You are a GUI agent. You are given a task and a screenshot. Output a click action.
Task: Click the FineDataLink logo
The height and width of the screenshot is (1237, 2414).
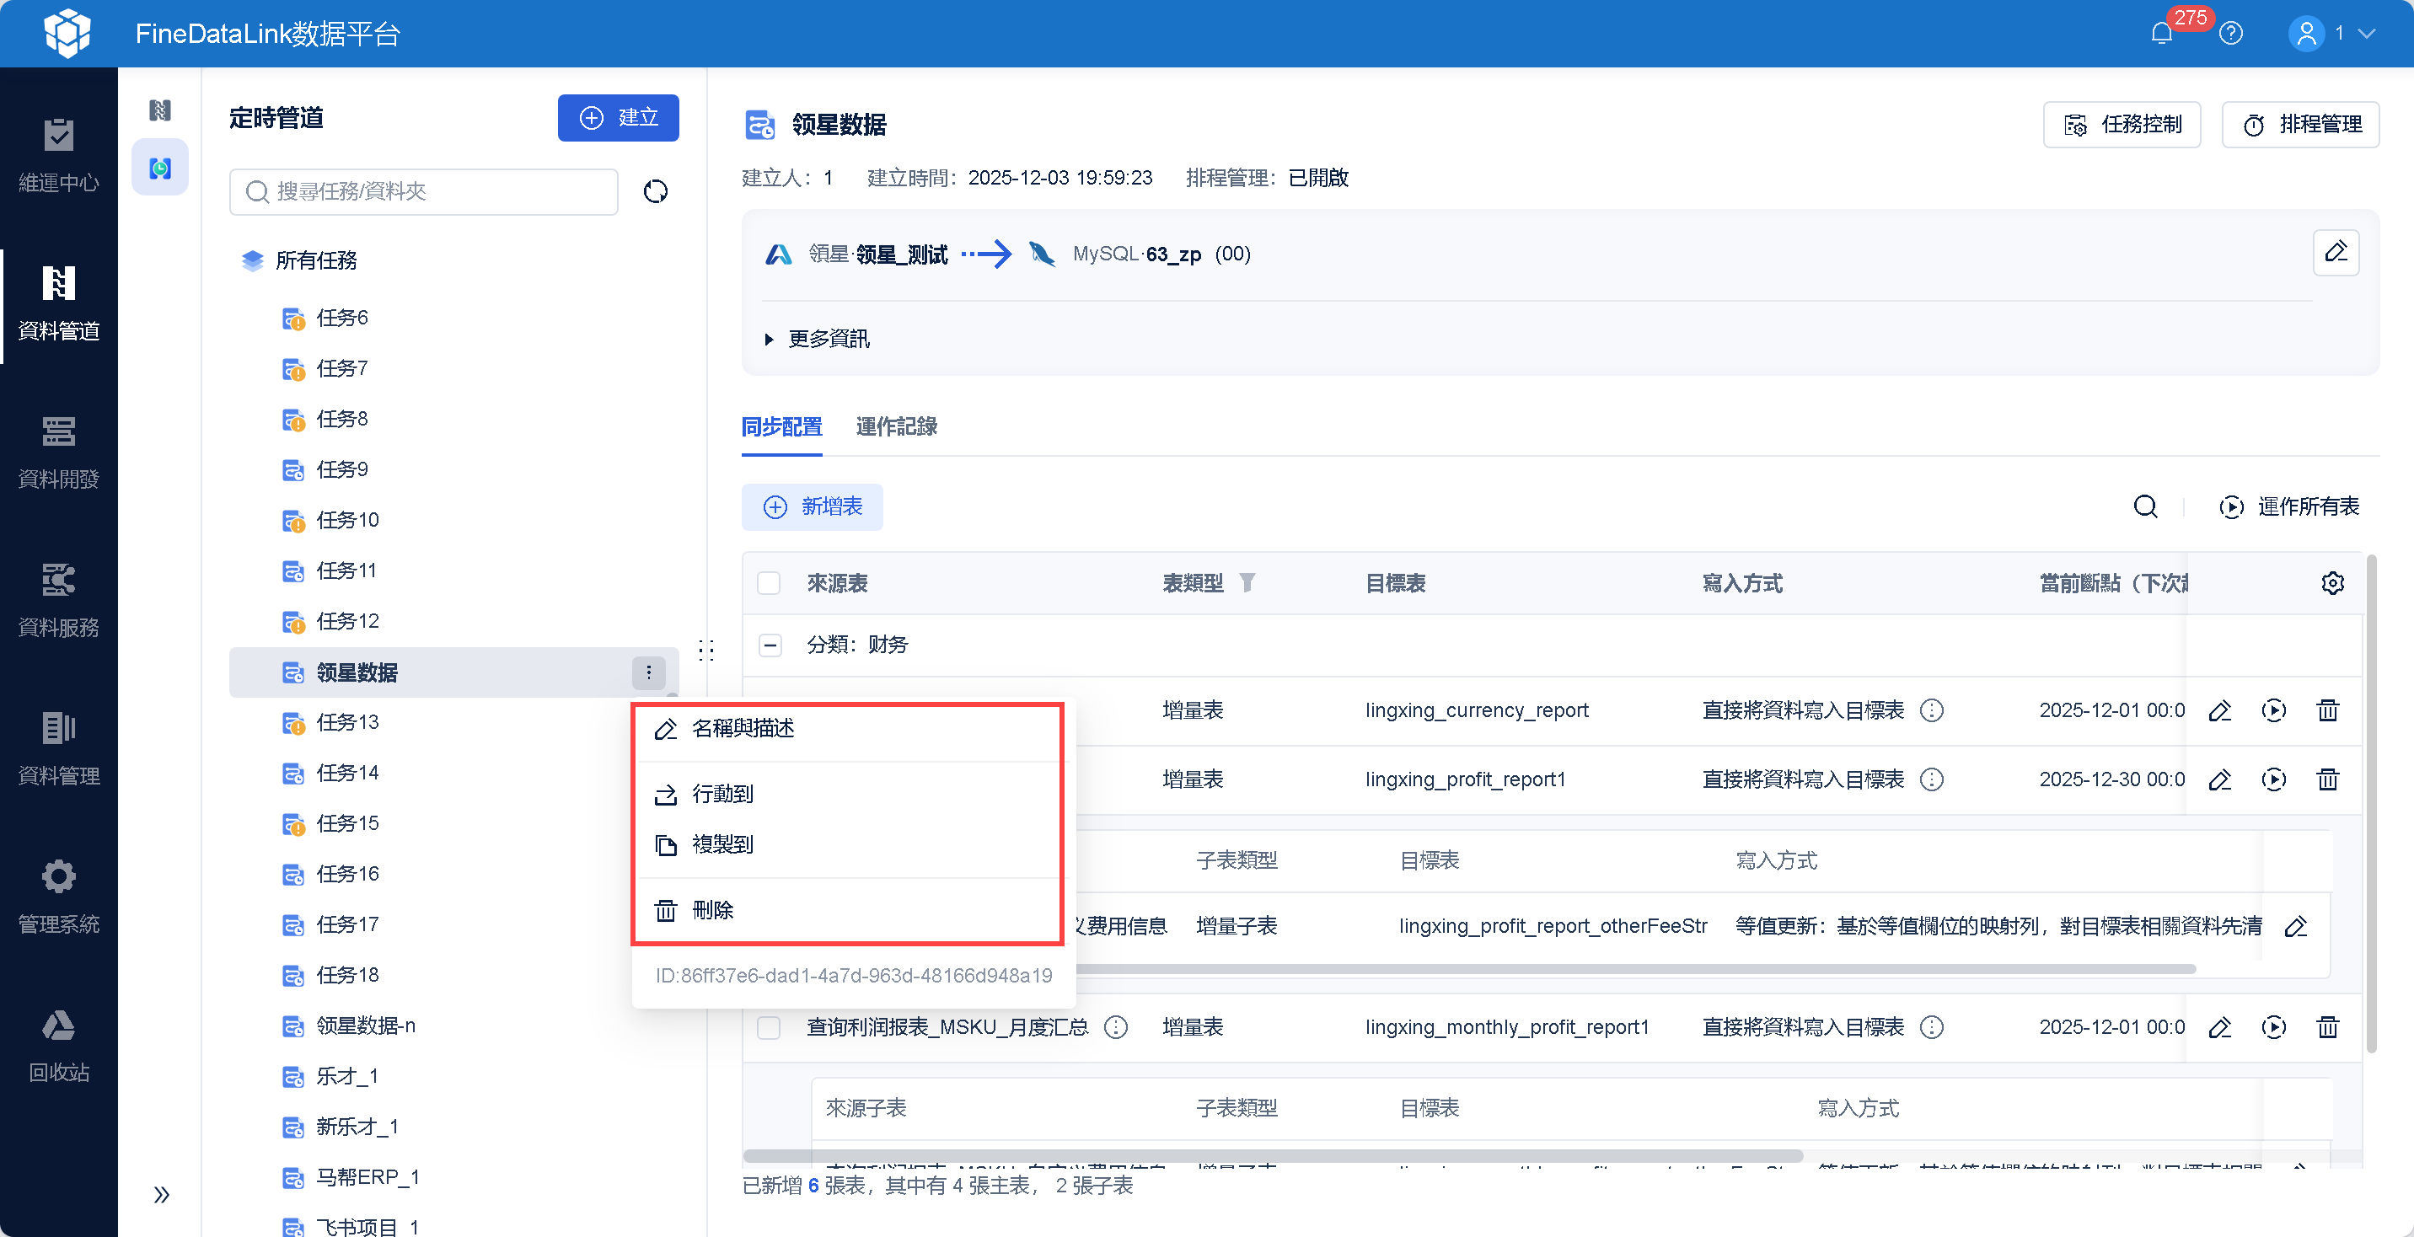(67, 34)
